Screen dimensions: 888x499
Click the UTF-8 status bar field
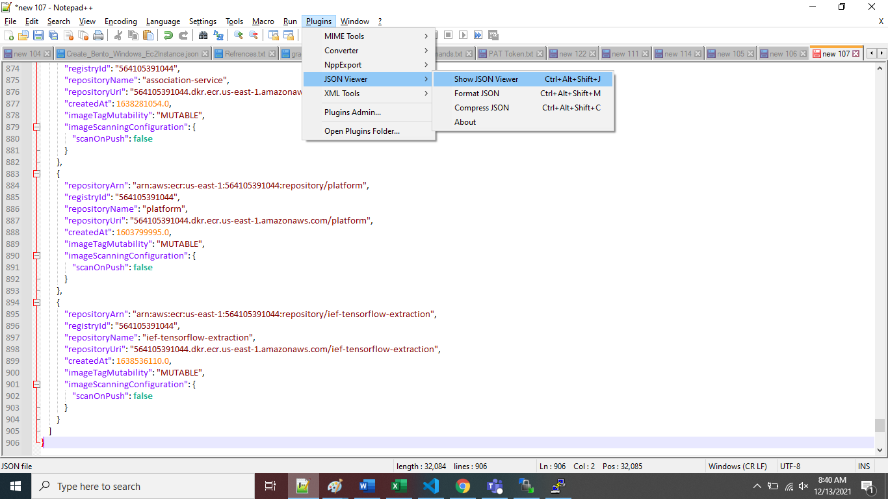pyautogui.click(x=815, y=467)
